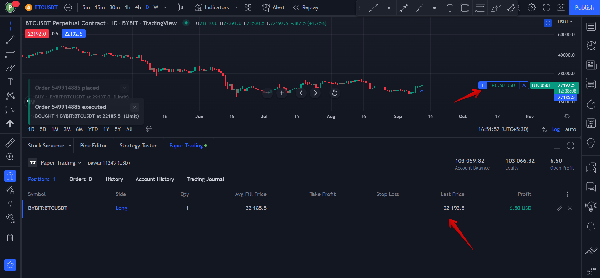The width and height of the screenshot is (600, 278).
Task: Open go to date calendar icon
Action: click(149, 129)
